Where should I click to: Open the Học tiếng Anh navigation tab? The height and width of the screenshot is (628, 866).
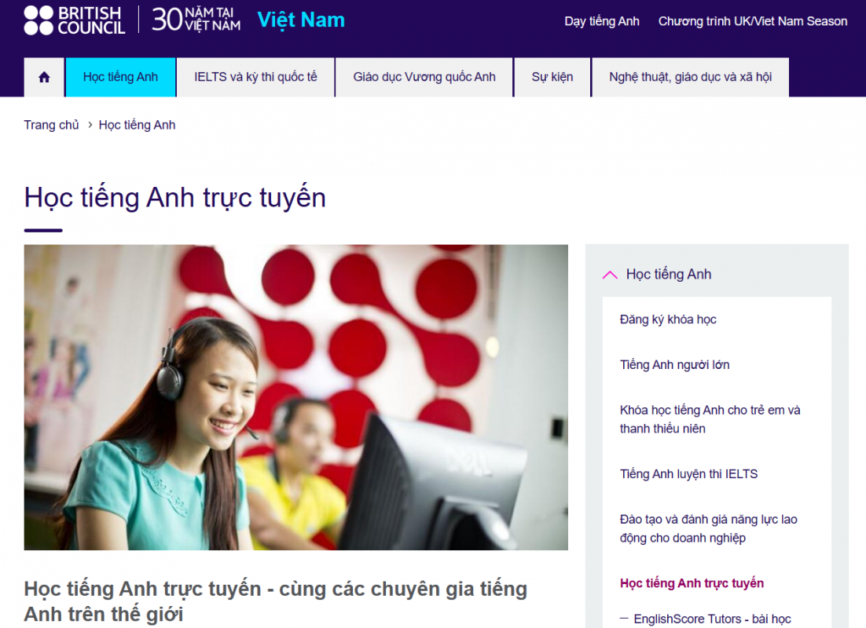pos(120,77)
